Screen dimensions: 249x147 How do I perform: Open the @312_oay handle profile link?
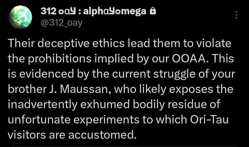click(62, 23)
